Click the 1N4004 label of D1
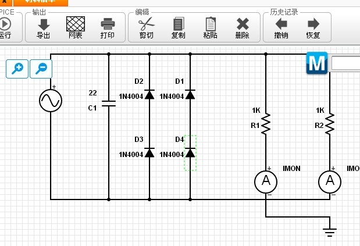360x246 pixels. click(x=172, y=97)
